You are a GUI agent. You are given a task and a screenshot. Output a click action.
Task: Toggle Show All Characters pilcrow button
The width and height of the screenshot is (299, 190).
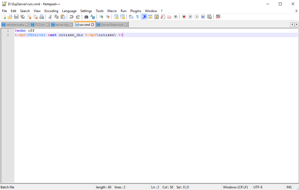[x=137, y=17]
